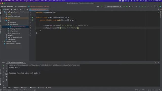This screenshot has width=162, height=91.
Task: Open macOS Spotlight search in menu bar
Action: click(144, 1)
